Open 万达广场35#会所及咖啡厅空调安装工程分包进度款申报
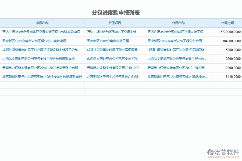Image resolution: width=242 pixels, height=161 pixels. click(x=41, y=32)
